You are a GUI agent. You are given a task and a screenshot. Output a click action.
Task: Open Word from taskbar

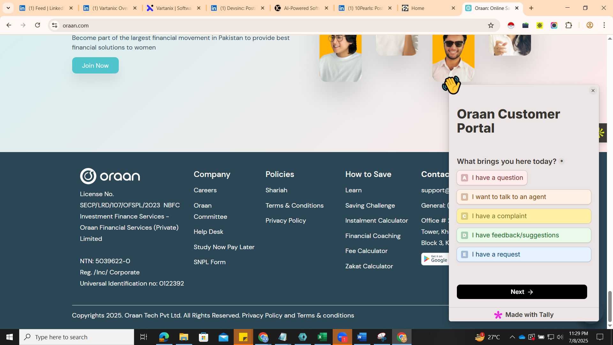[x=362, y=337]
